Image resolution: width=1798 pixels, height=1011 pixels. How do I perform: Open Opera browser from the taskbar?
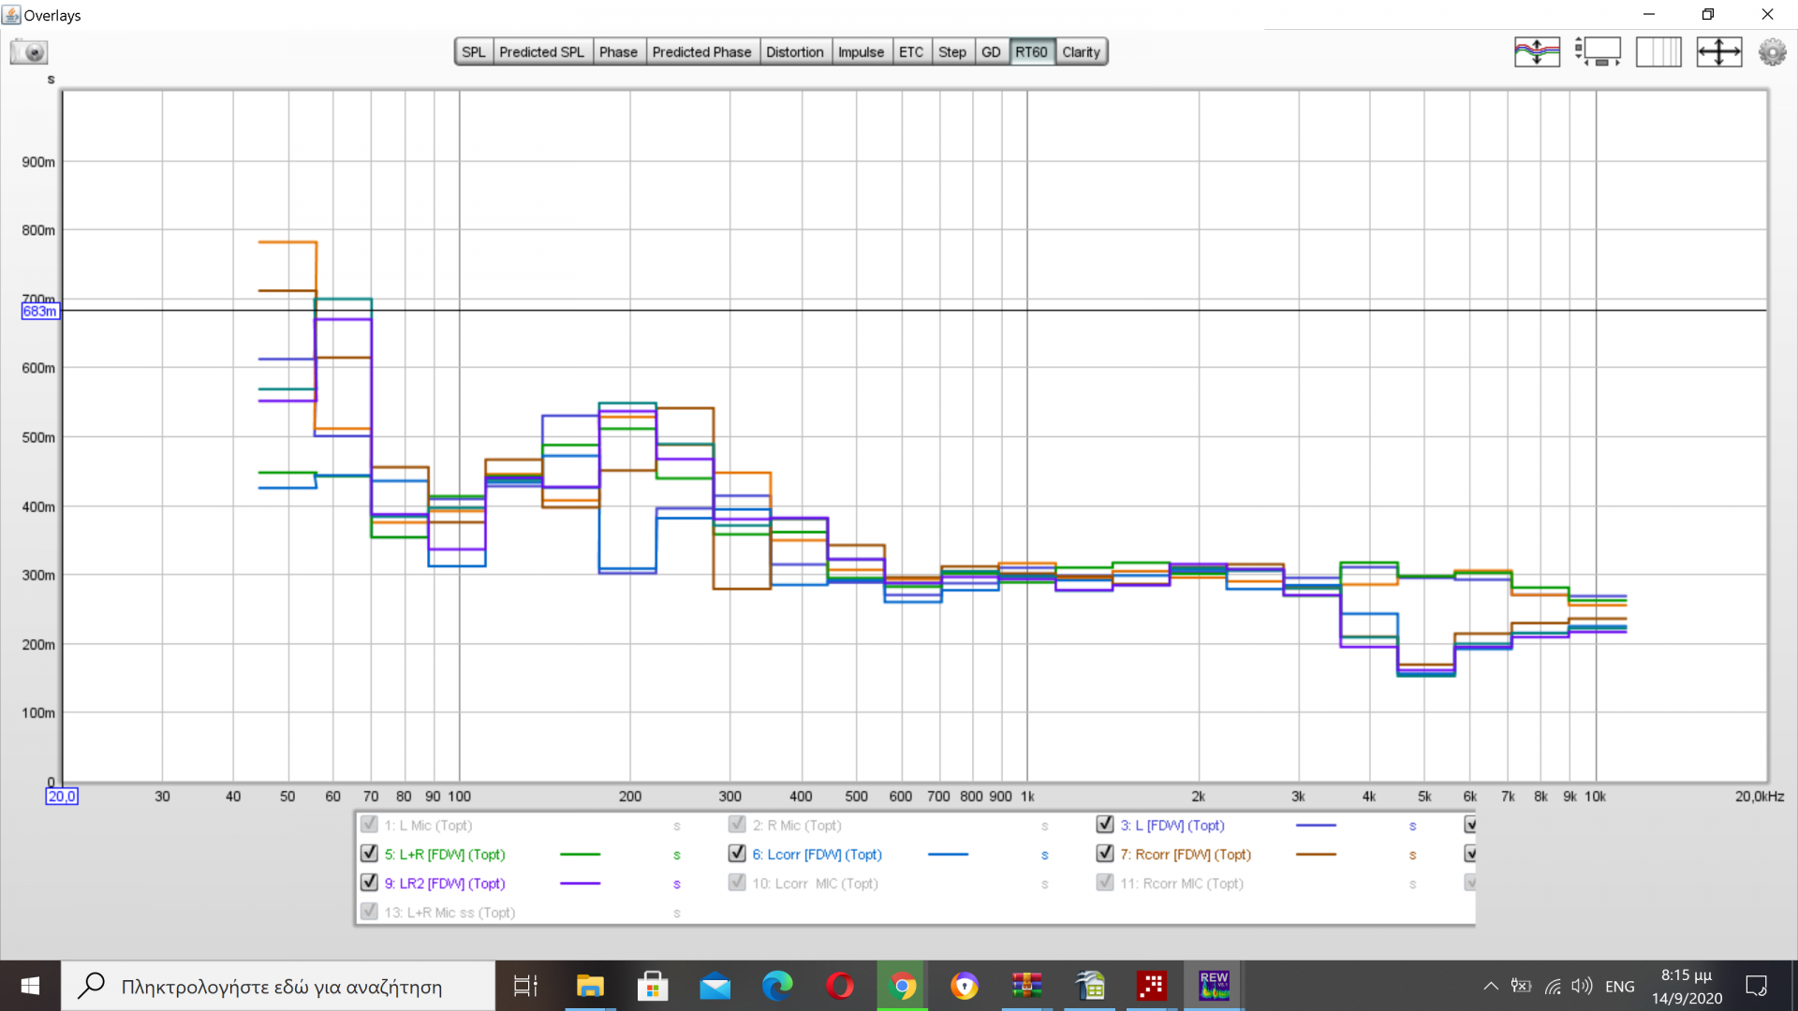pos(840,986)
